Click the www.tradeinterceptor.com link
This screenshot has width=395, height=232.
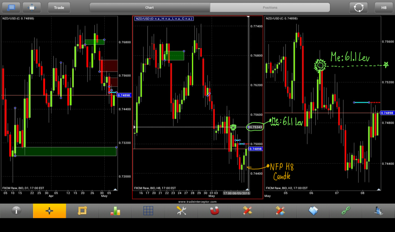(197, 201)
